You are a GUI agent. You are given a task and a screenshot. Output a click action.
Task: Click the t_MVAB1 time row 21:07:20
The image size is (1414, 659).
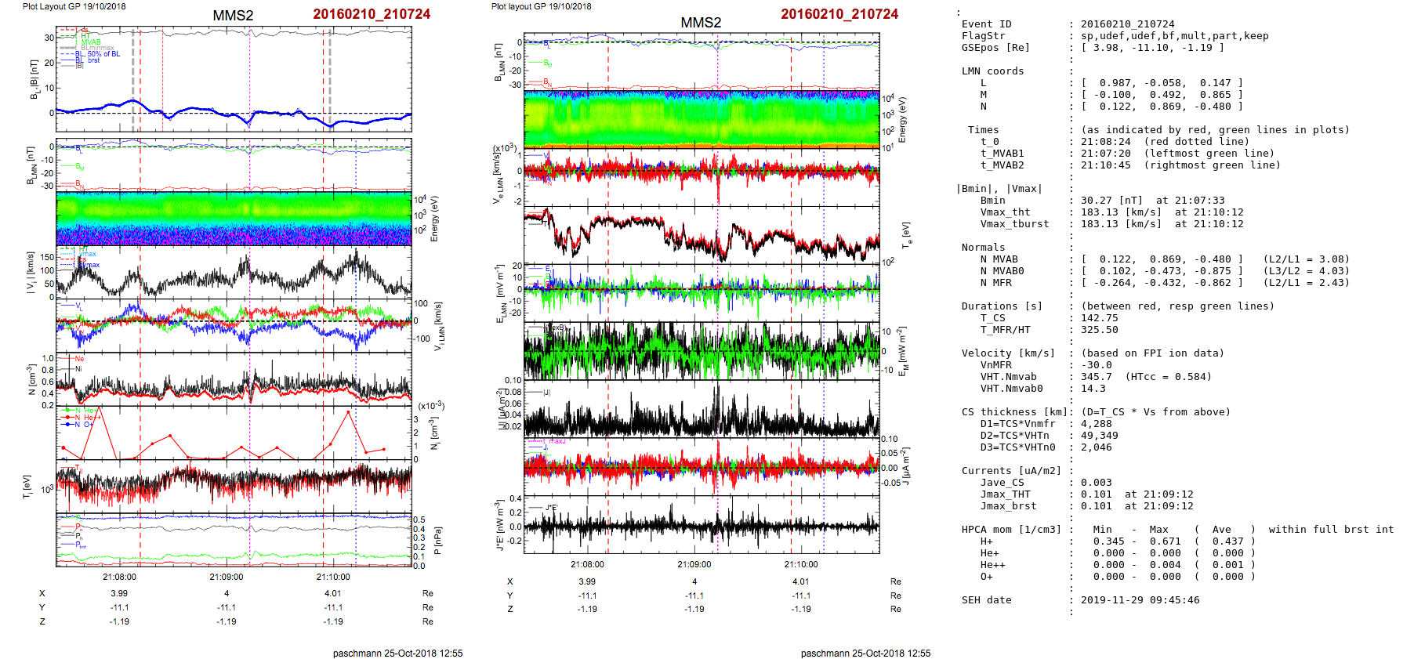coord(1129,154)
